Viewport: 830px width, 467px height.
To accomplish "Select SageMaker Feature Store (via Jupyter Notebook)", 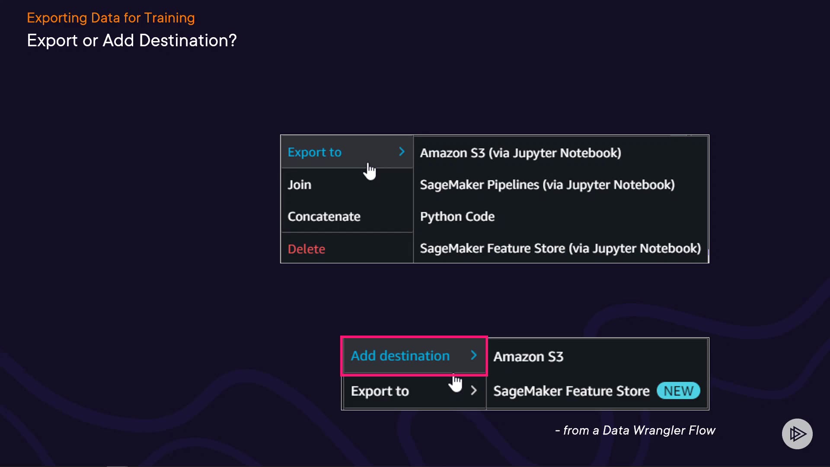I will 560,249.
